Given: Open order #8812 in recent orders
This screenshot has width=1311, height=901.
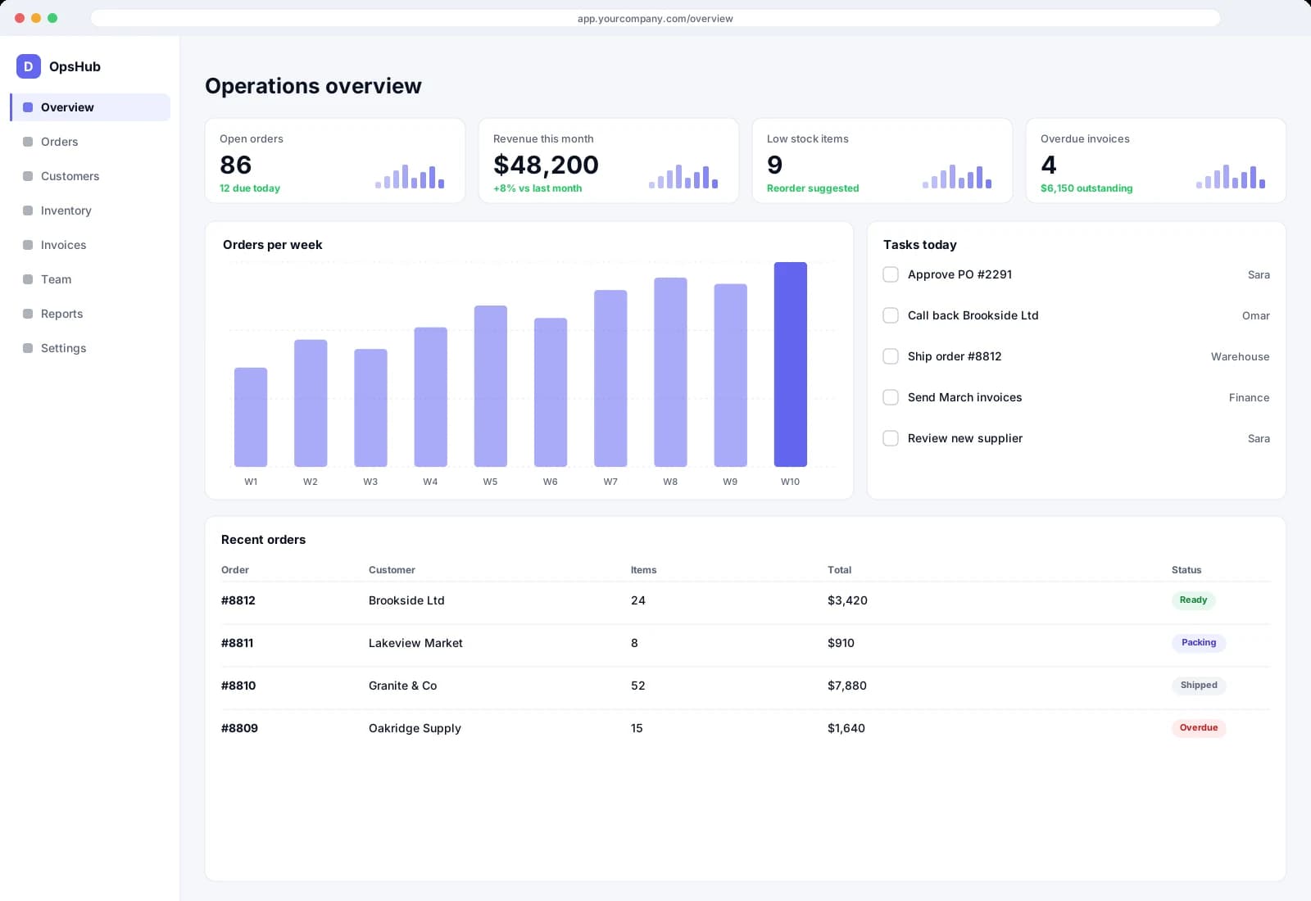Looking at the screenshot, I should (x=238, y=600).
